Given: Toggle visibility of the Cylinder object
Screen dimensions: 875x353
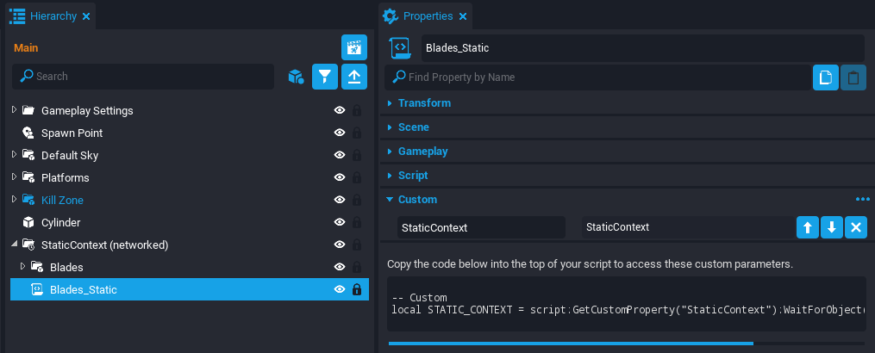Looking at the screenshot, I should 340,222.
